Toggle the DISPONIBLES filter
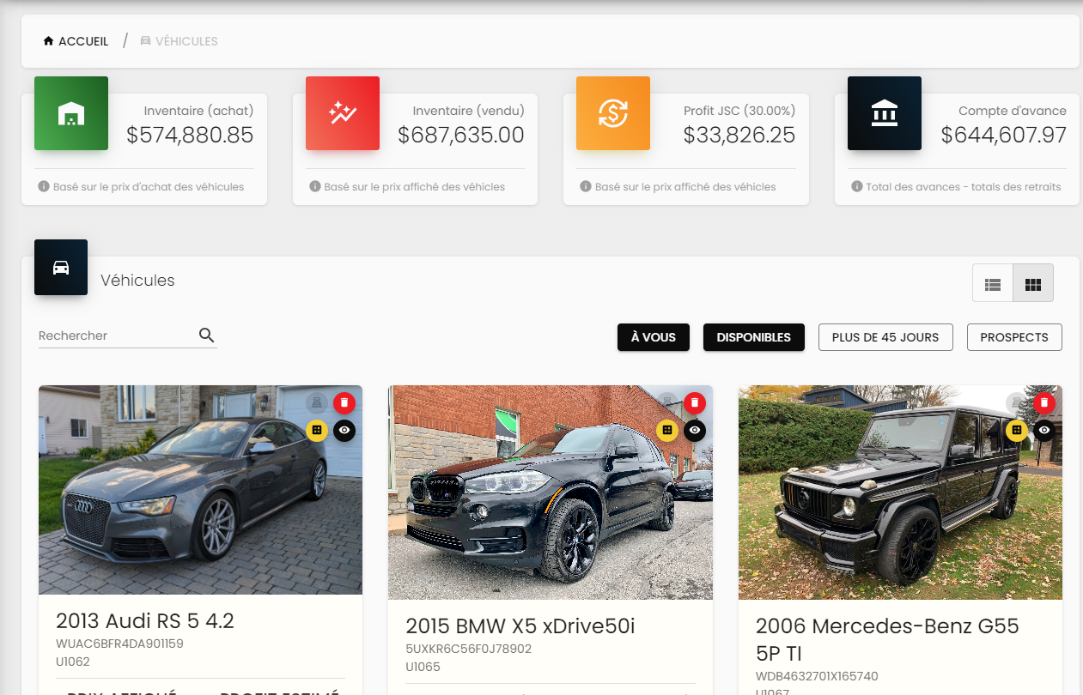Viewport: 1083px width, 695px height. [754, 337]
